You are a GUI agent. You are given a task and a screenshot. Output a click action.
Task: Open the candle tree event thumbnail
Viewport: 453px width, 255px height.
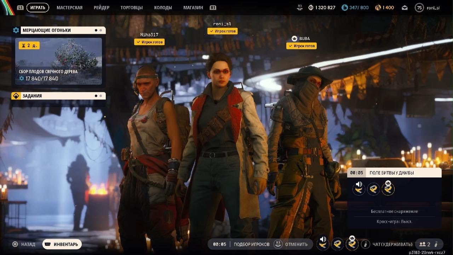coord(58,61)
